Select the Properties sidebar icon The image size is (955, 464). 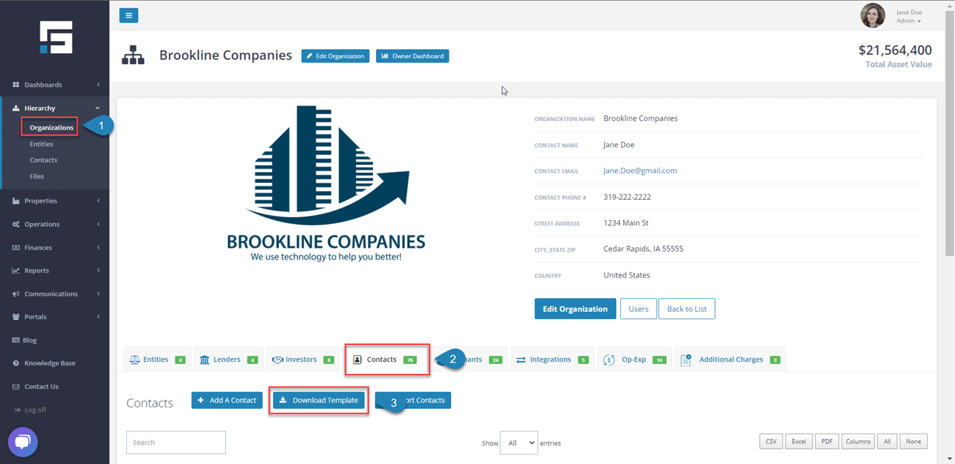click(x=14, y=201)
